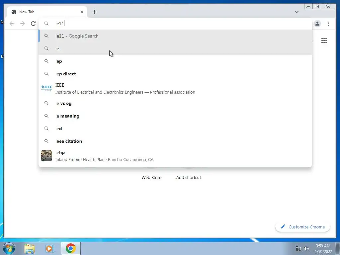Open the Web Store shortcut
Screen dimensions: 340x255
click(x=151, y=177)
